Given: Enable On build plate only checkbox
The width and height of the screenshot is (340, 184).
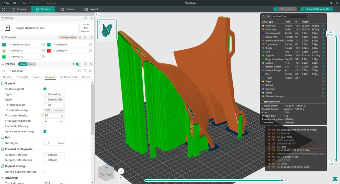Looking at the screenshot, I should pyautogui.click(x=45, y=126).
